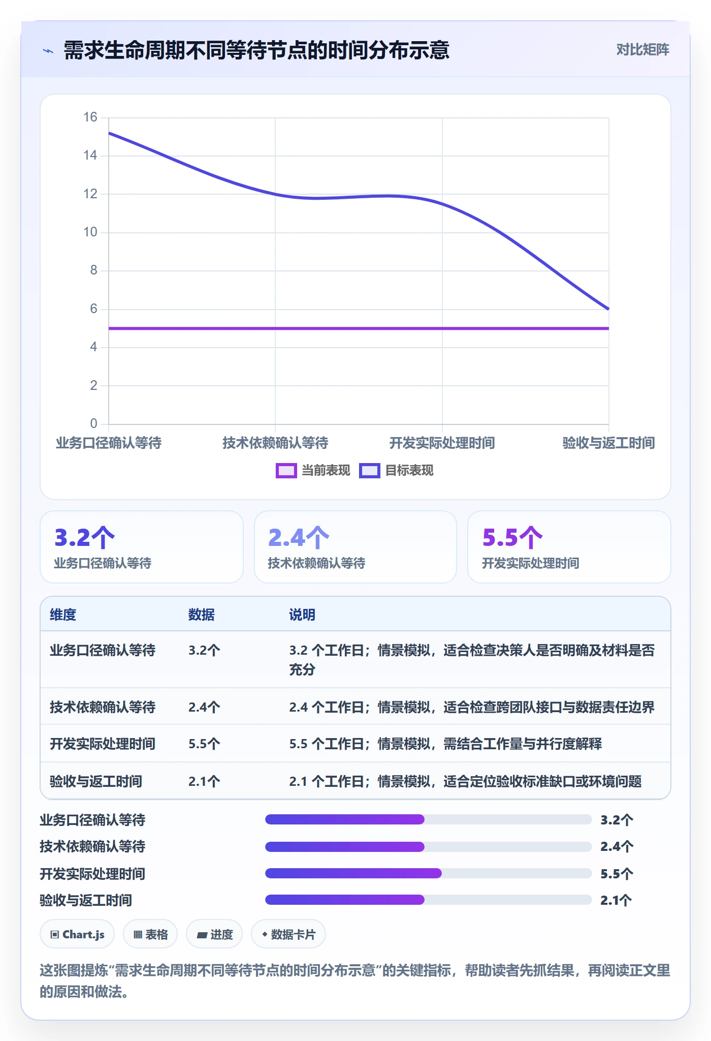This screenshot has height=1041, width=711.
Task: Select the 开发实际处理时间 table row name
Action: [x=103, y=744]
